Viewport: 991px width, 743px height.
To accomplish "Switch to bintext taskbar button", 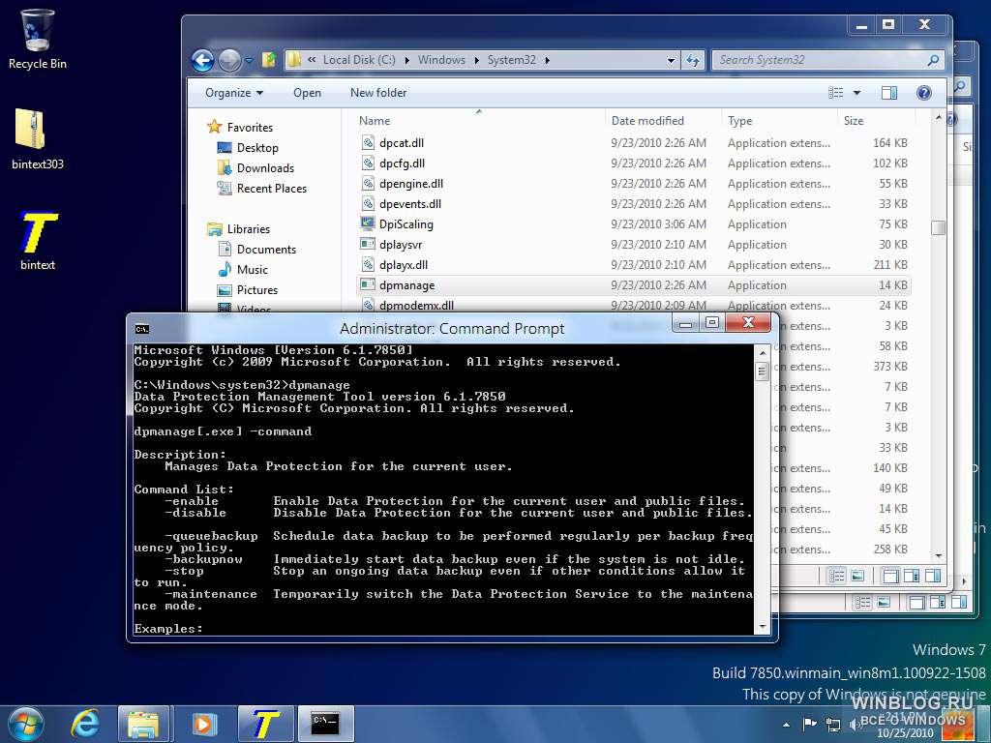I will coord(265,724).
